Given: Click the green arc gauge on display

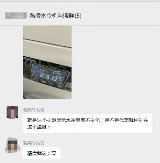Looking at the screenshot, I should point(56,71).
